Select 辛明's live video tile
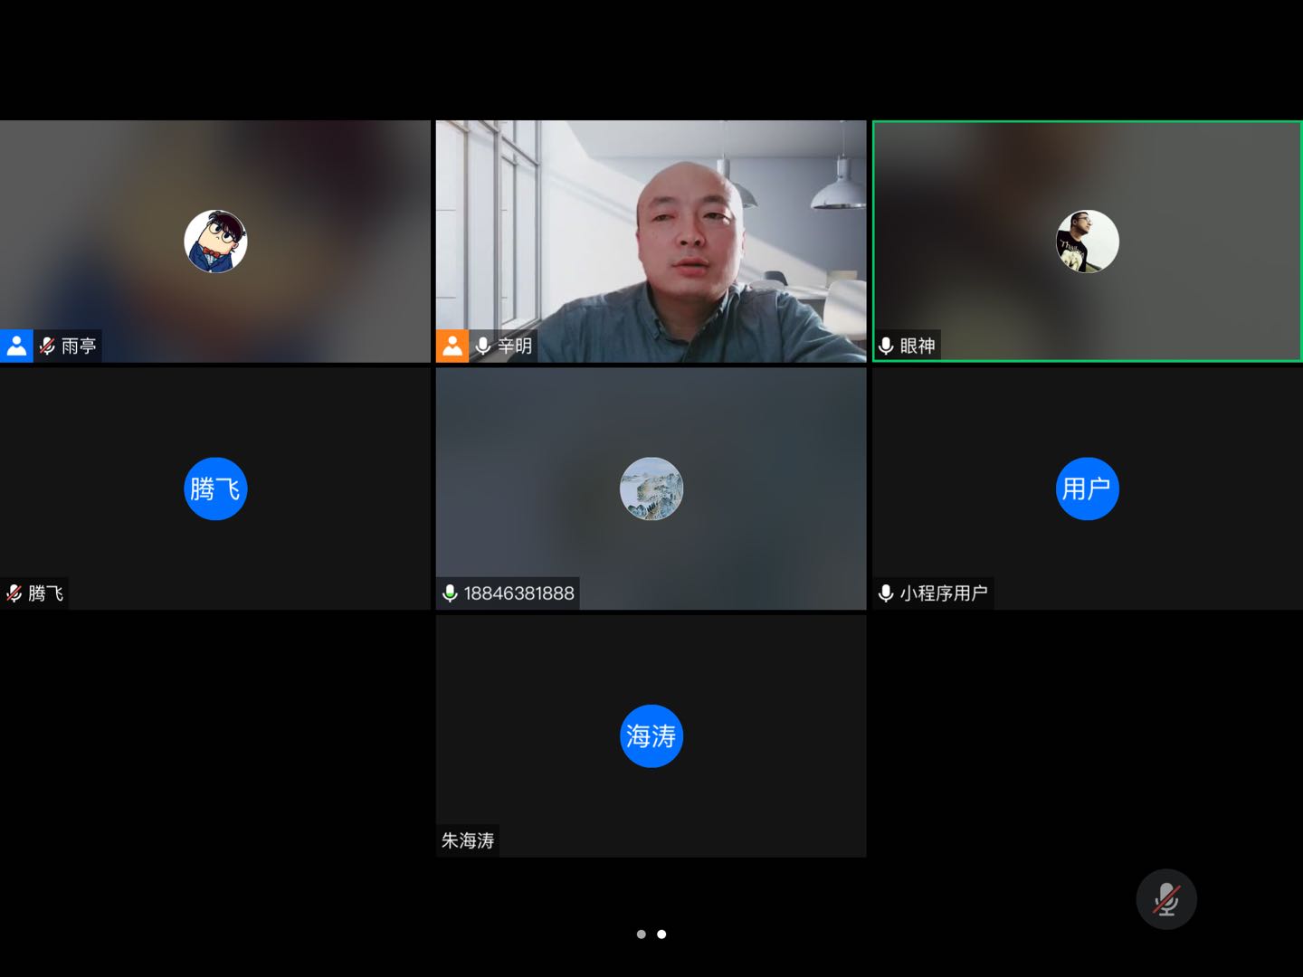 click(x=651, y=241)
